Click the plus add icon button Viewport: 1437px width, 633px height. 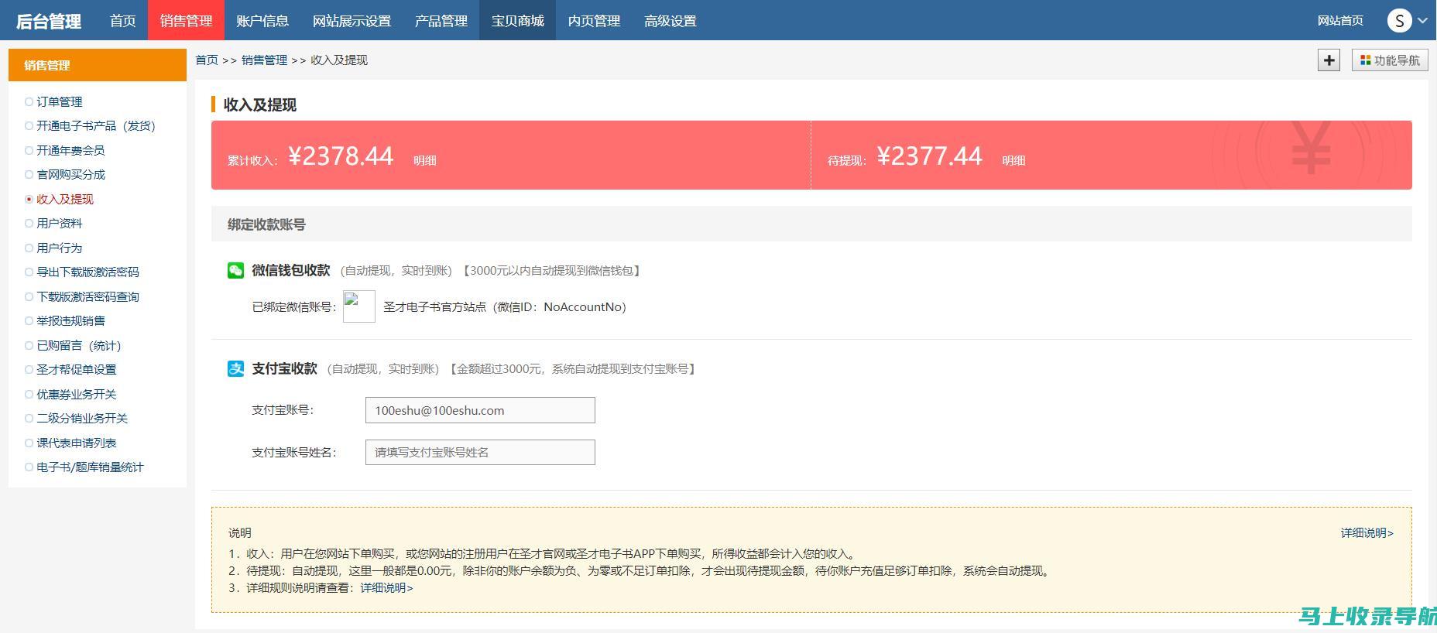coord(1329,60)
